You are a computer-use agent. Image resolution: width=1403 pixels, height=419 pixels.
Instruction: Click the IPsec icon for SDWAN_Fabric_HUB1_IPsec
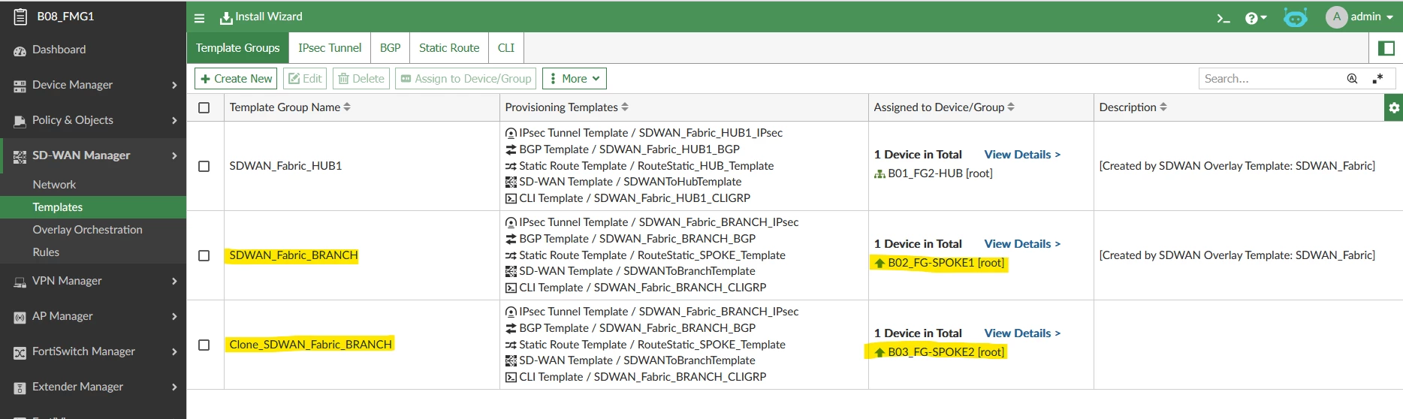pyautogui.click(x=511, y=134)
